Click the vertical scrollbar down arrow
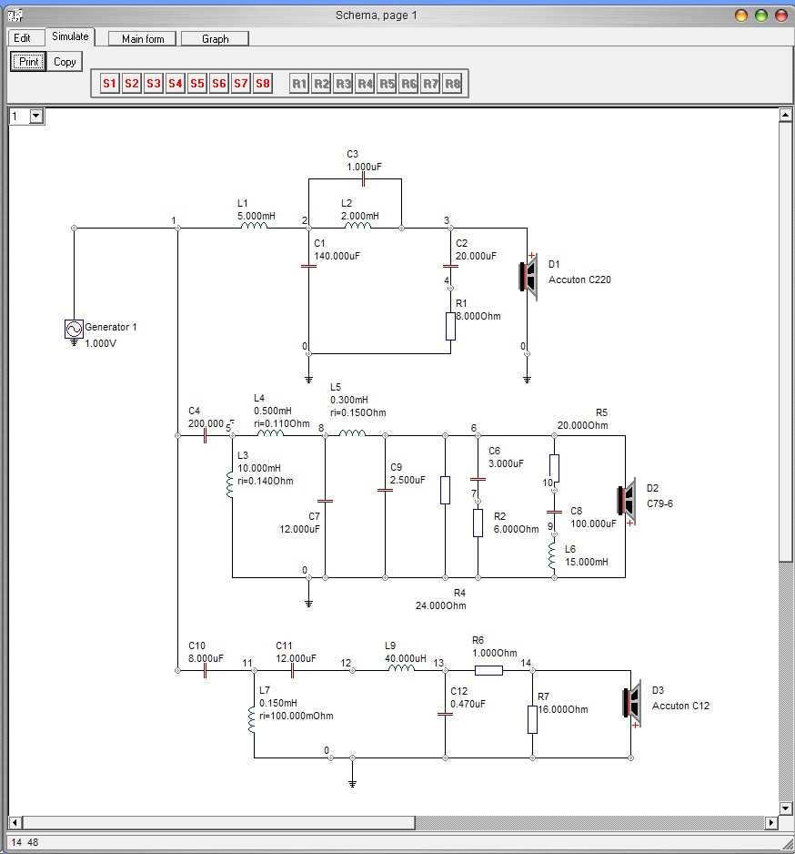This screenshot has height=854, width=795. click(785, 808)
